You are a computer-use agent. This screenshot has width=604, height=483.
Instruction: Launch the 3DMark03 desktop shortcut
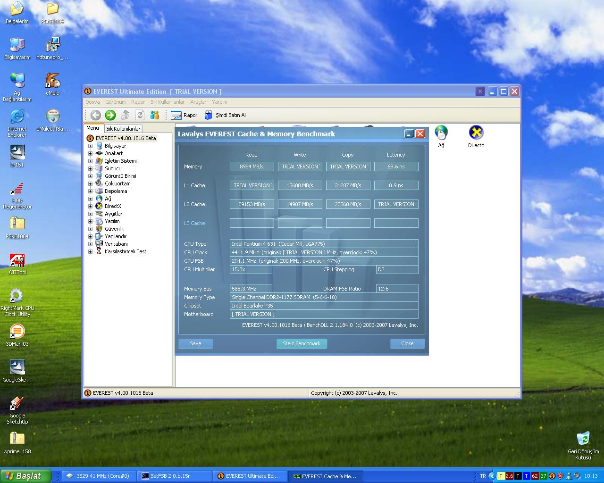coord(17,335)
